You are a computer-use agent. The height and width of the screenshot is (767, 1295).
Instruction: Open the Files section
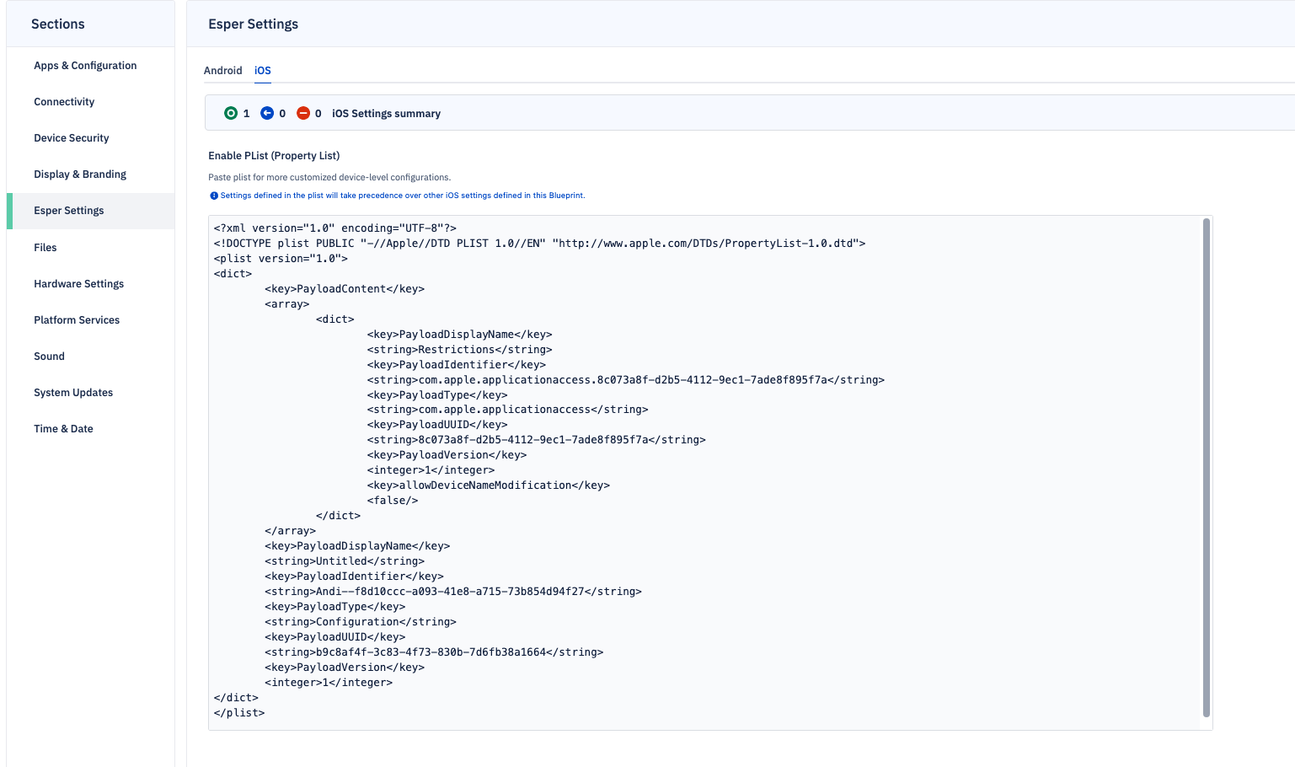click(45, 248)
